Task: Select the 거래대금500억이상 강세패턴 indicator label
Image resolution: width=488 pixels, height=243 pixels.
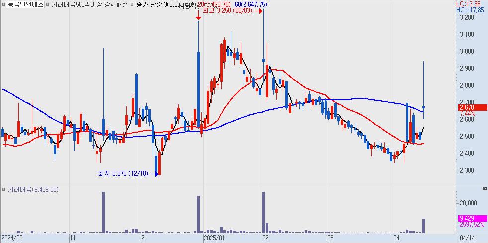Action: 89,4
